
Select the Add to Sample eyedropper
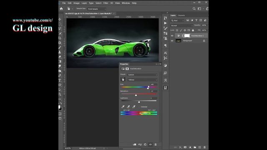128,107
